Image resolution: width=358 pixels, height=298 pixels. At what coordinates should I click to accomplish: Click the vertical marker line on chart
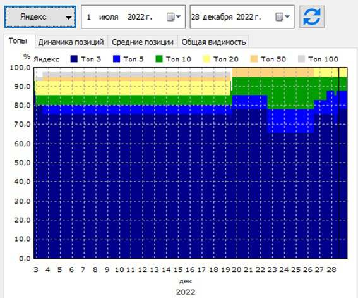coord(339,163)
